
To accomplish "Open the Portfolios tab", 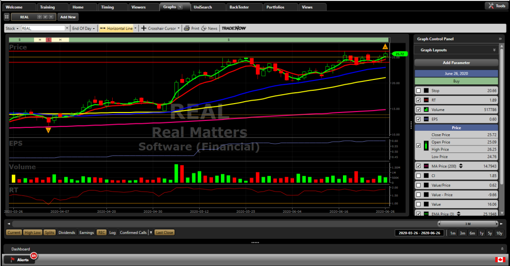I will pos(280,7).
